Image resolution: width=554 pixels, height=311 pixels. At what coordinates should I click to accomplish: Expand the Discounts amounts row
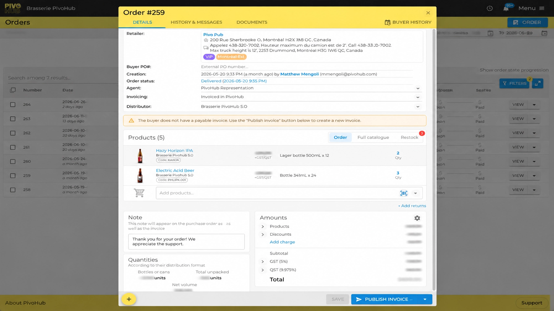[x=263, y=234]
